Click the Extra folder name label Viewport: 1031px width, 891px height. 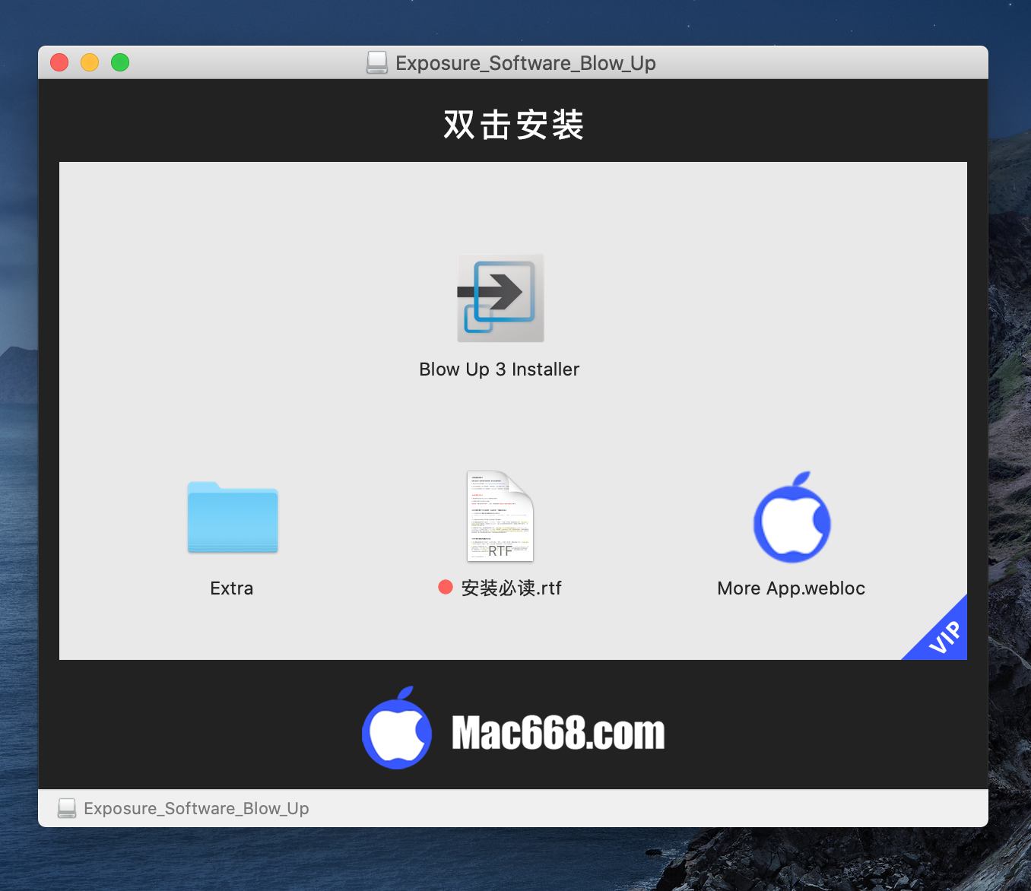(232, 588)
